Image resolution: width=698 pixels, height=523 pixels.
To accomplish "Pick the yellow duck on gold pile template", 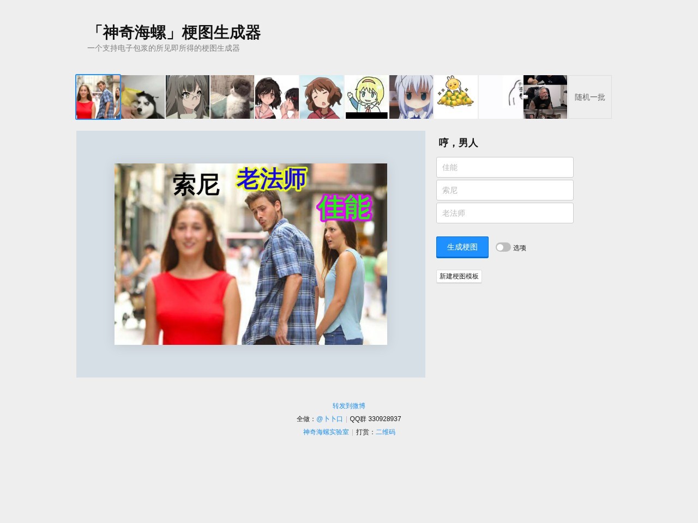I will [456, 97].
